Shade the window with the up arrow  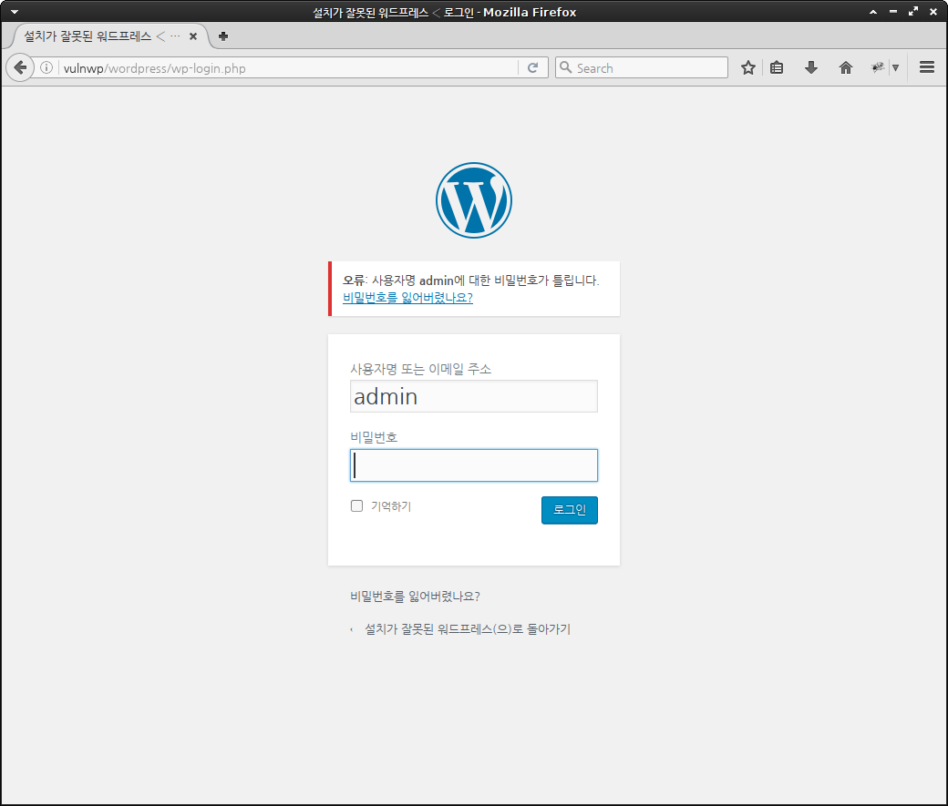tap(873, 12)
